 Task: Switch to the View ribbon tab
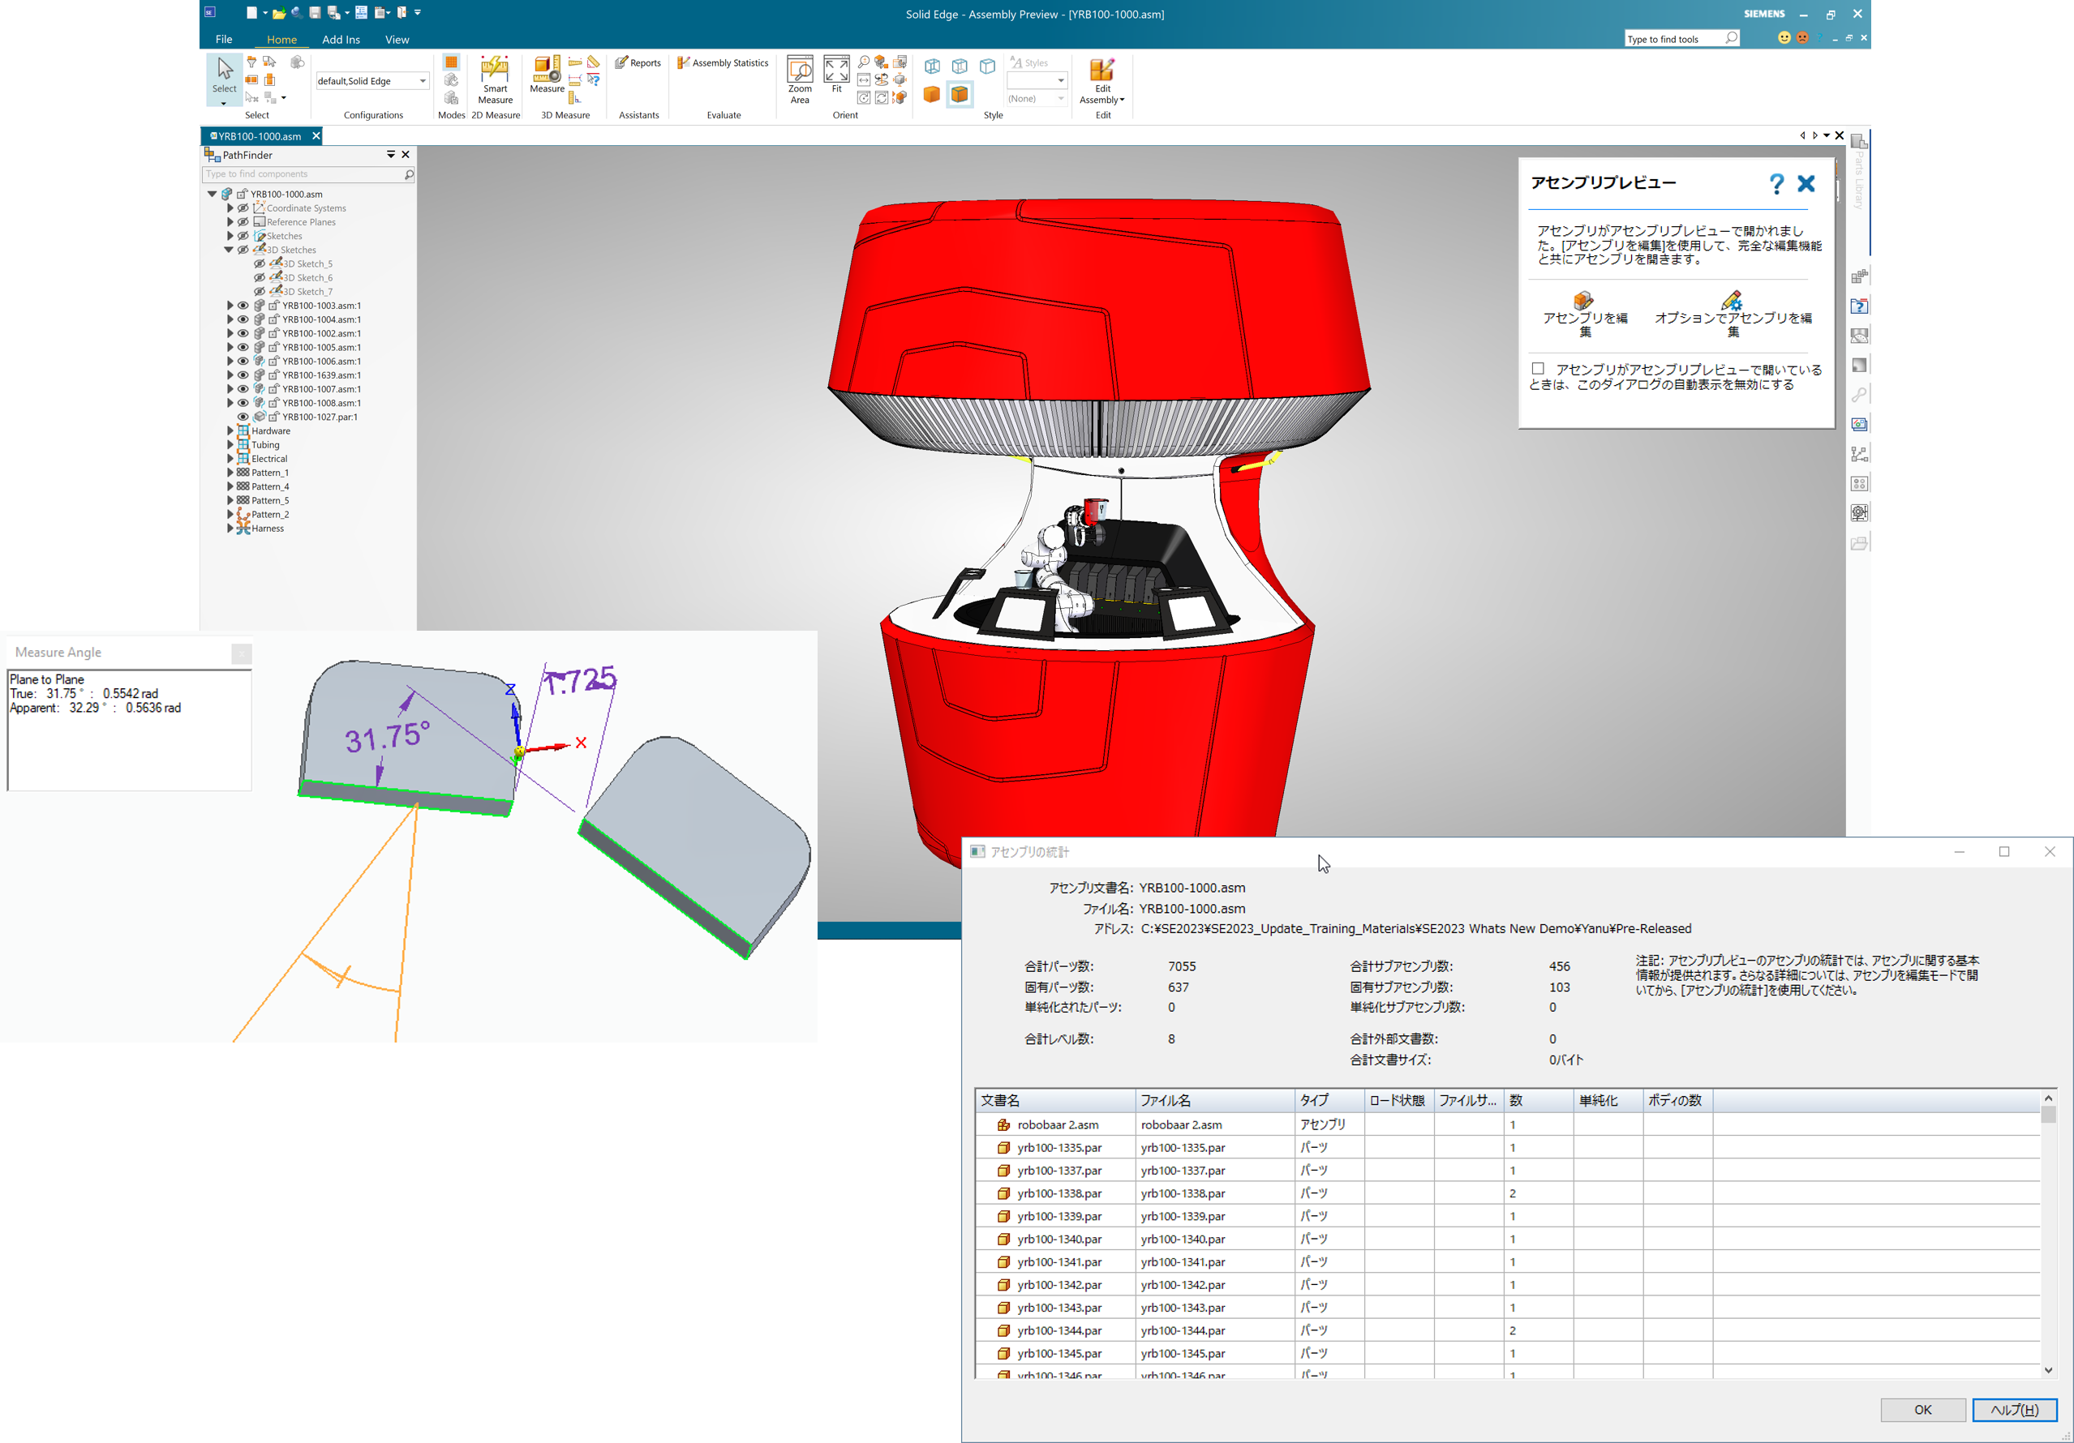[x=397, y=39]
